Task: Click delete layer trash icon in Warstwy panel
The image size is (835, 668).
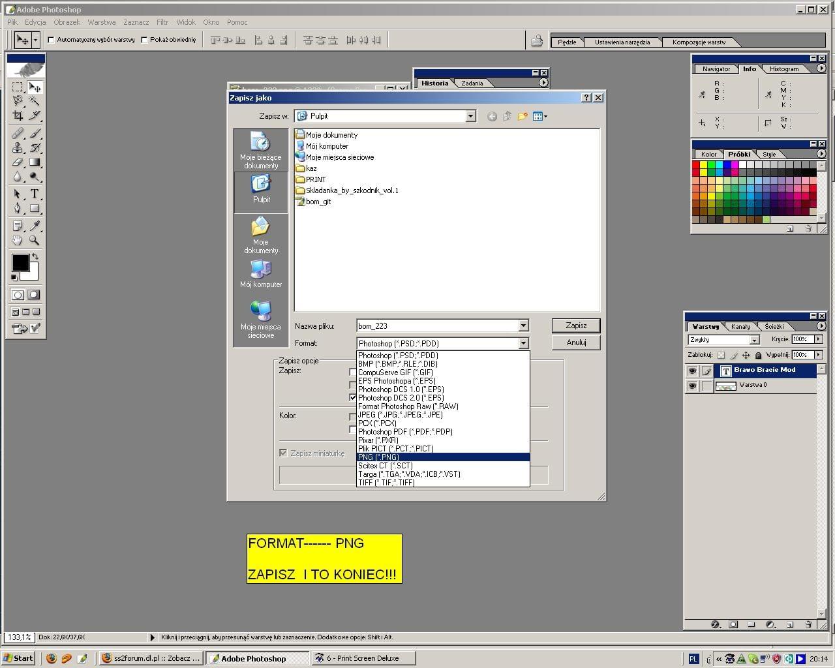Action: coord(808,624)
